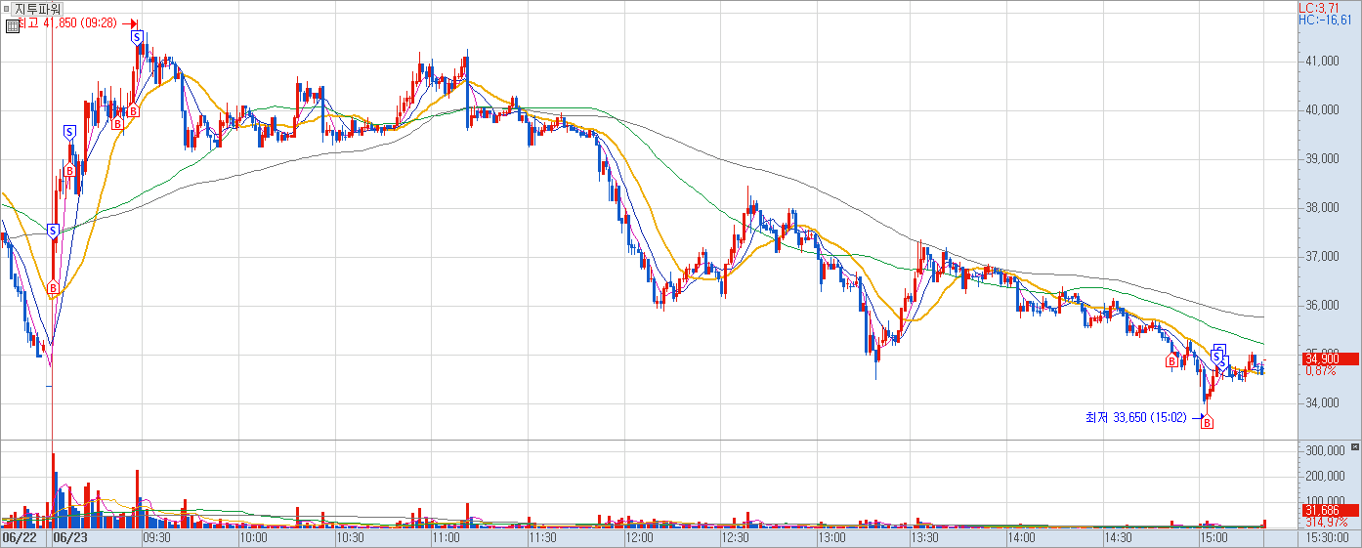Viewport: 1362px width, 548px height.
Task: Click the 12:30 time axis label
Action: [735, 537]
